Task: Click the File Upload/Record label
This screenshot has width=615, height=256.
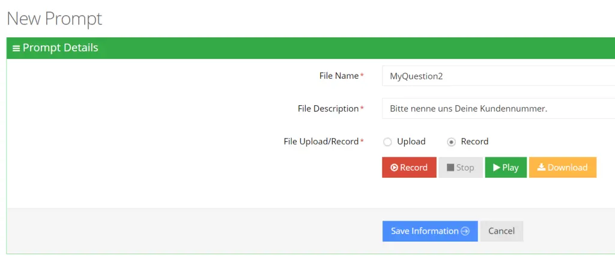Action: tap(321, 141)
